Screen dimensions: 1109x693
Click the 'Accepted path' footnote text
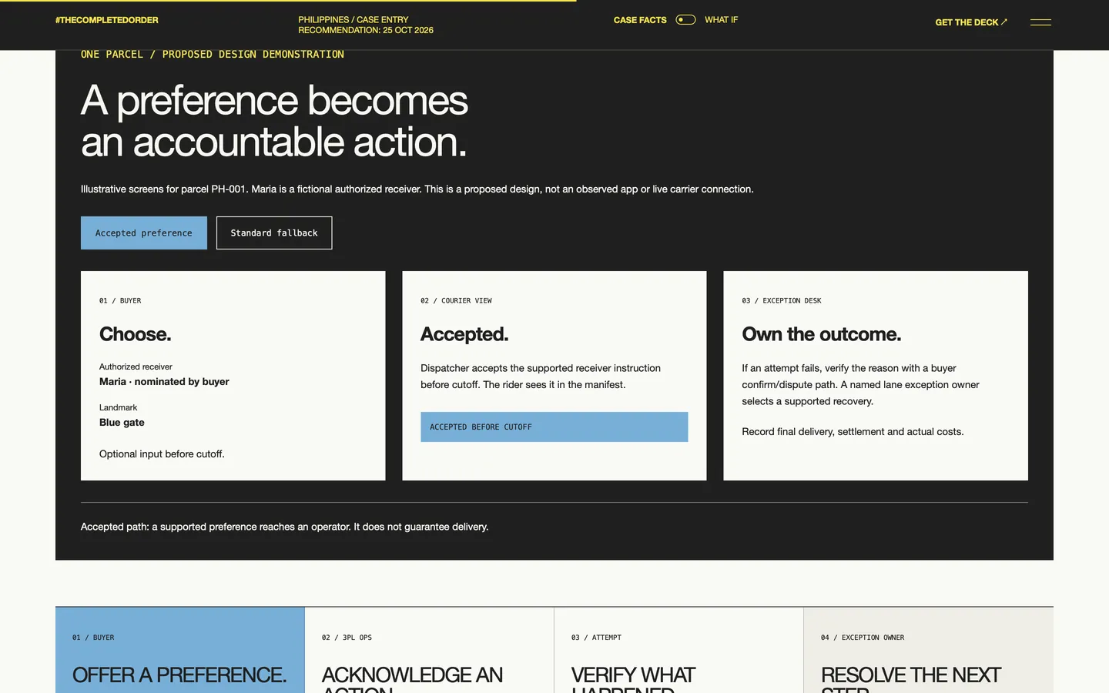pos(284,527)
